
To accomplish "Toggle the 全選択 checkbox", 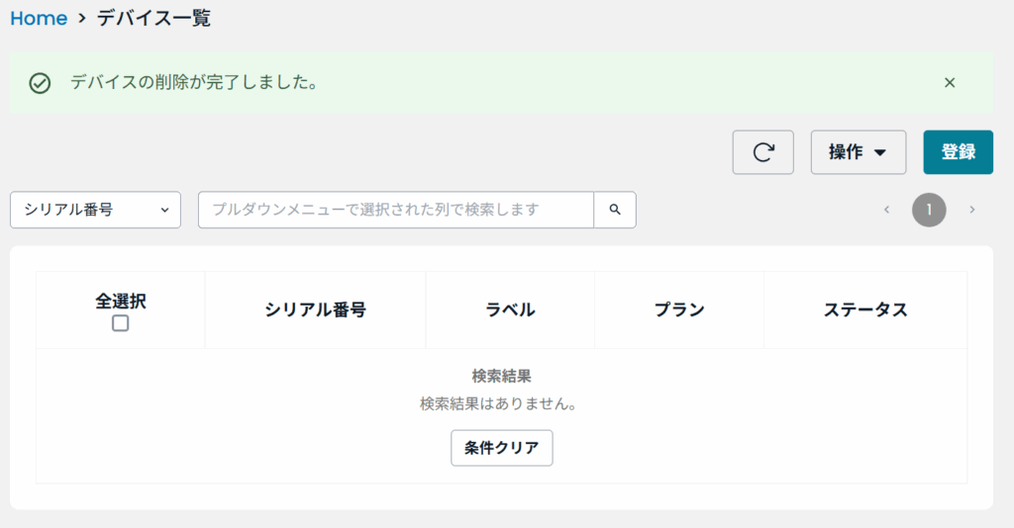I will [120, 323].
